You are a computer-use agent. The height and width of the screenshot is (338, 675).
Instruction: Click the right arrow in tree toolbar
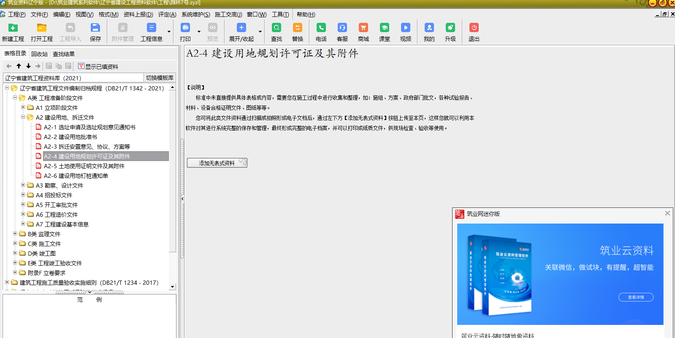[38, 66]
